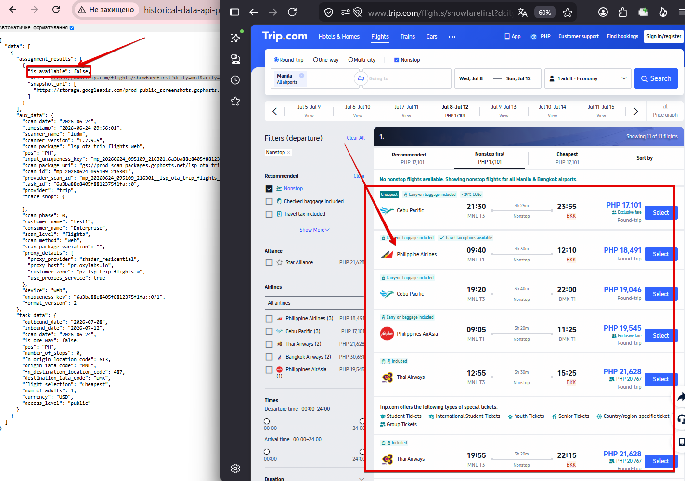Open the PHP currency selector
This screenshot has width=685, height=481.
pyautogui.click(x=541, y=37)
